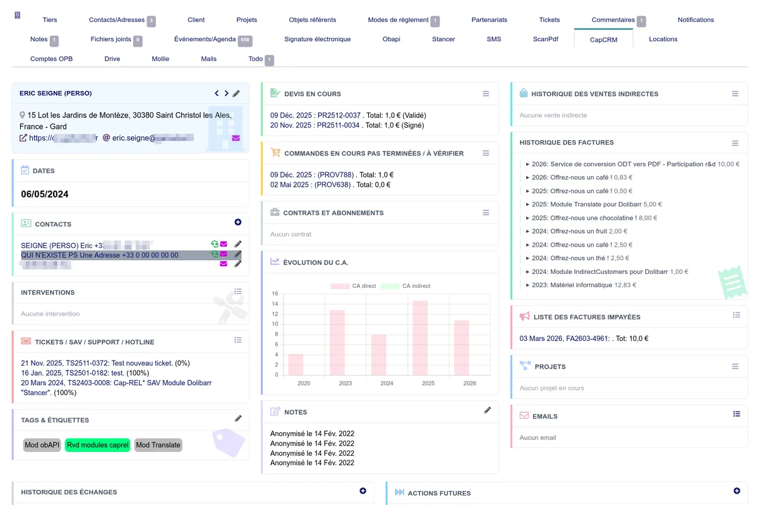Switch to the Tickets tab

(x=549, y=20)
